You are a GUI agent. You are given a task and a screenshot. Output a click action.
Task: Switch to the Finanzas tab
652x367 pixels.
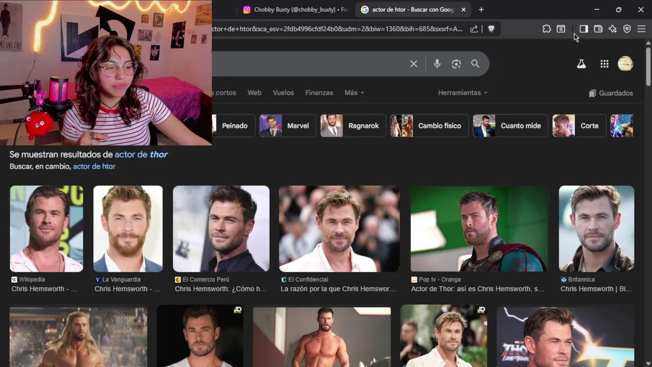319,93
